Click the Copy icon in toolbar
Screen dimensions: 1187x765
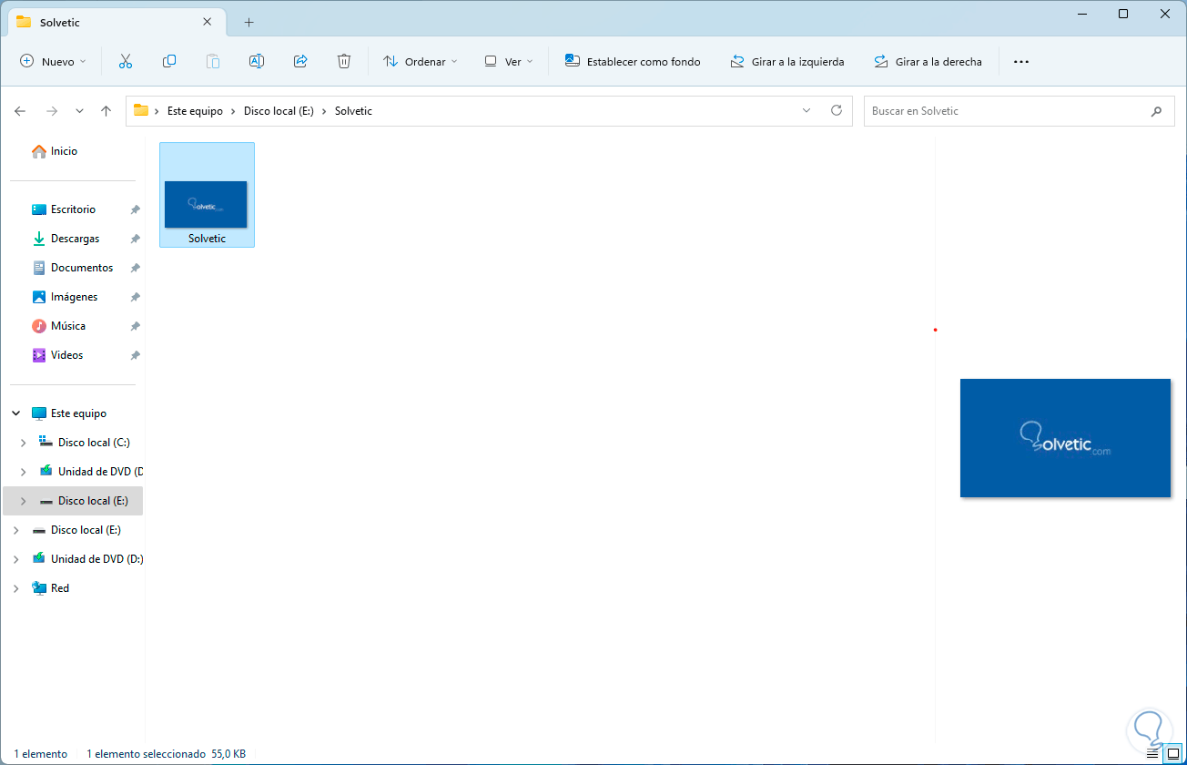click(169, 62)
